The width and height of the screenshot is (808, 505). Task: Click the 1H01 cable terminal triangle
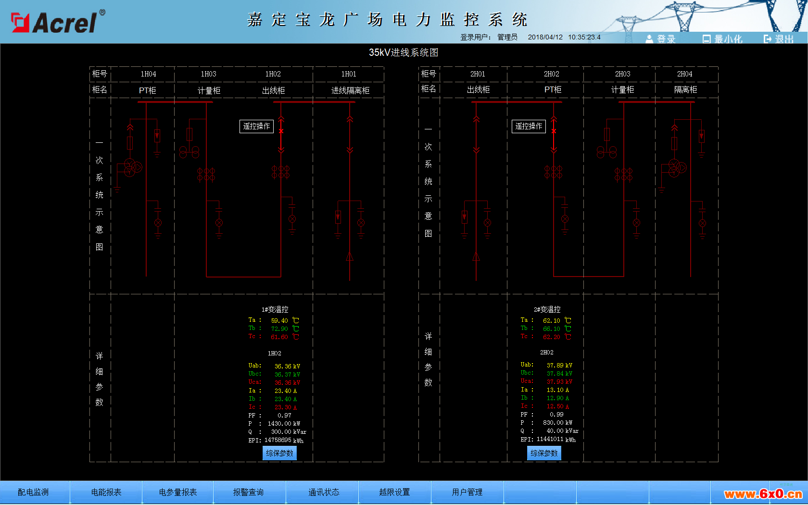coord(350,256)
